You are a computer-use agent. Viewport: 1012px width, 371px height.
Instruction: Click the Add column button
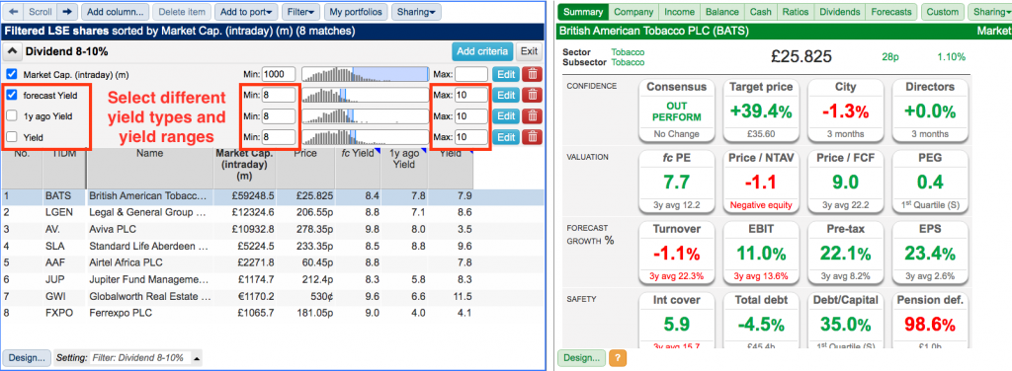tap(117, 12)
